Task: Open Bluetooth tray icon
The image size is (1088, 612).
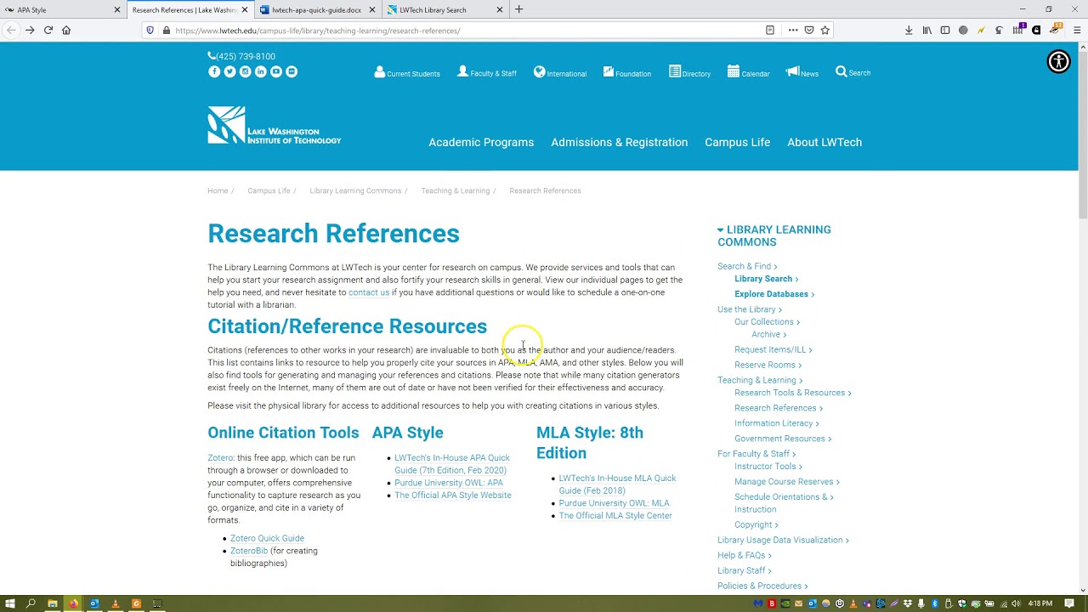Action: pyautogui.click(x=934, y=603)
